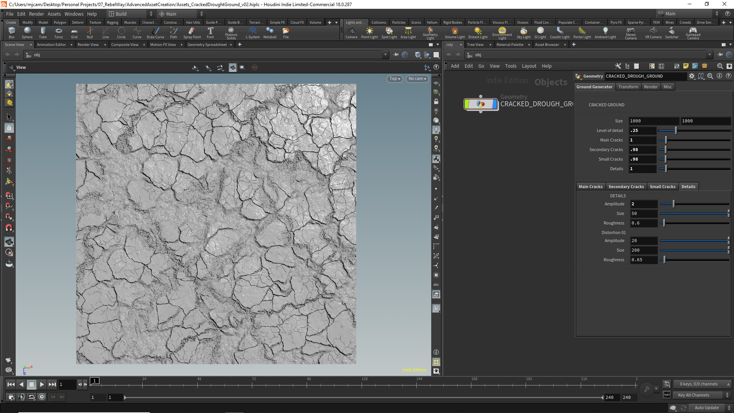This screenshot has height=413, width=734.
Task: Switch to the Secondary Cracks tab
Action: coord(626,187)
